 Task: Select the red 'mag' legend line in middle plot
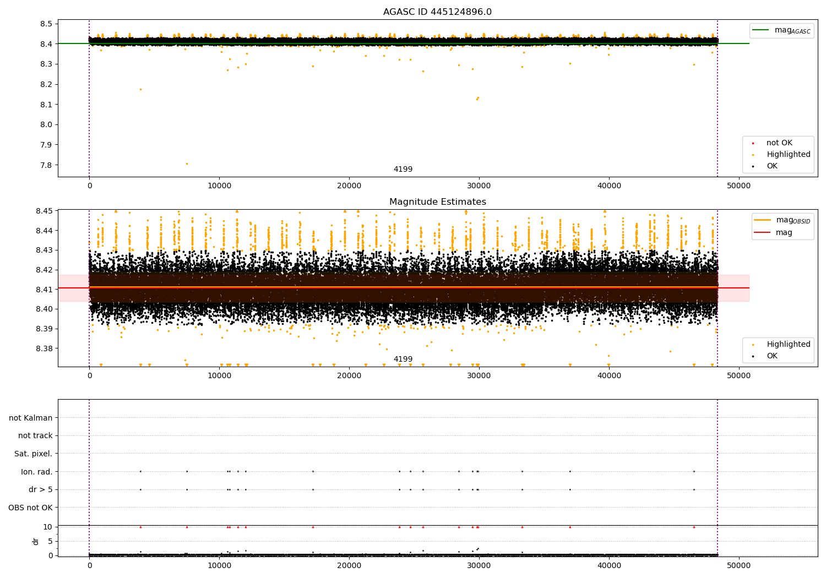tap(763, 233)
